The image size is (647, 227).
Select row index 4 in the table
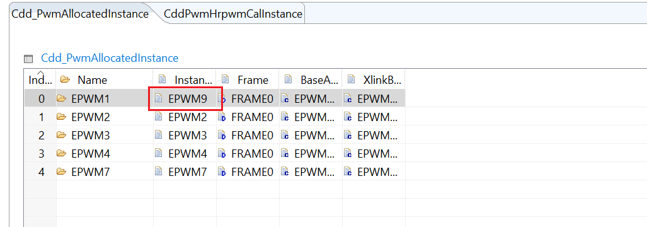coord(41,172)
